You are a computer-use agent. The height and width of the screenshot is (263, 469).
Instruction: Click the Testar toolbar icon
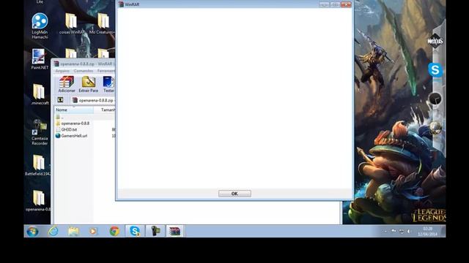pyautogui.click(x=108, y=84)
